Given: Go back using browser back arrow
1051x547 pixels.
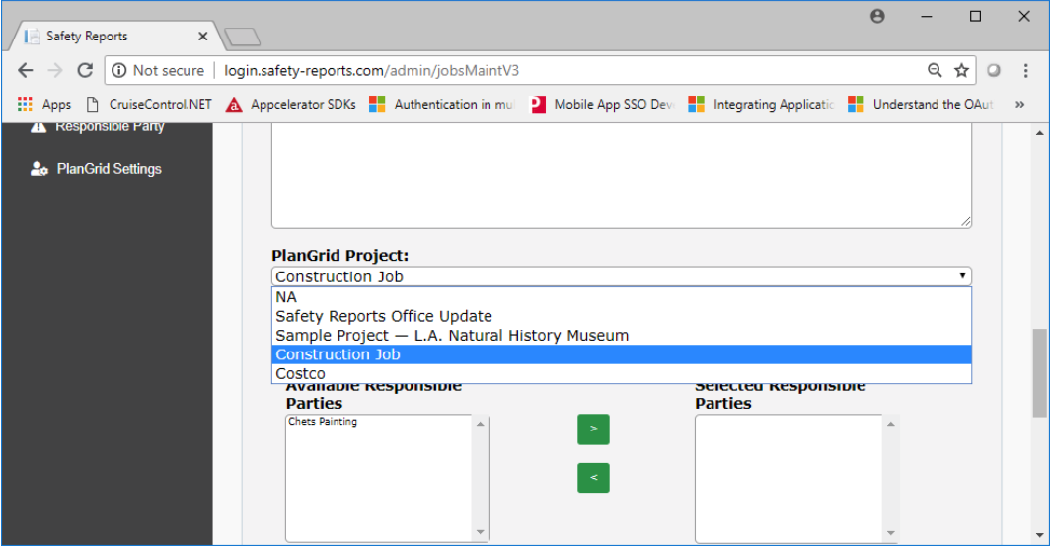Looking at the screenshot, I should click(x=26, y=70).
